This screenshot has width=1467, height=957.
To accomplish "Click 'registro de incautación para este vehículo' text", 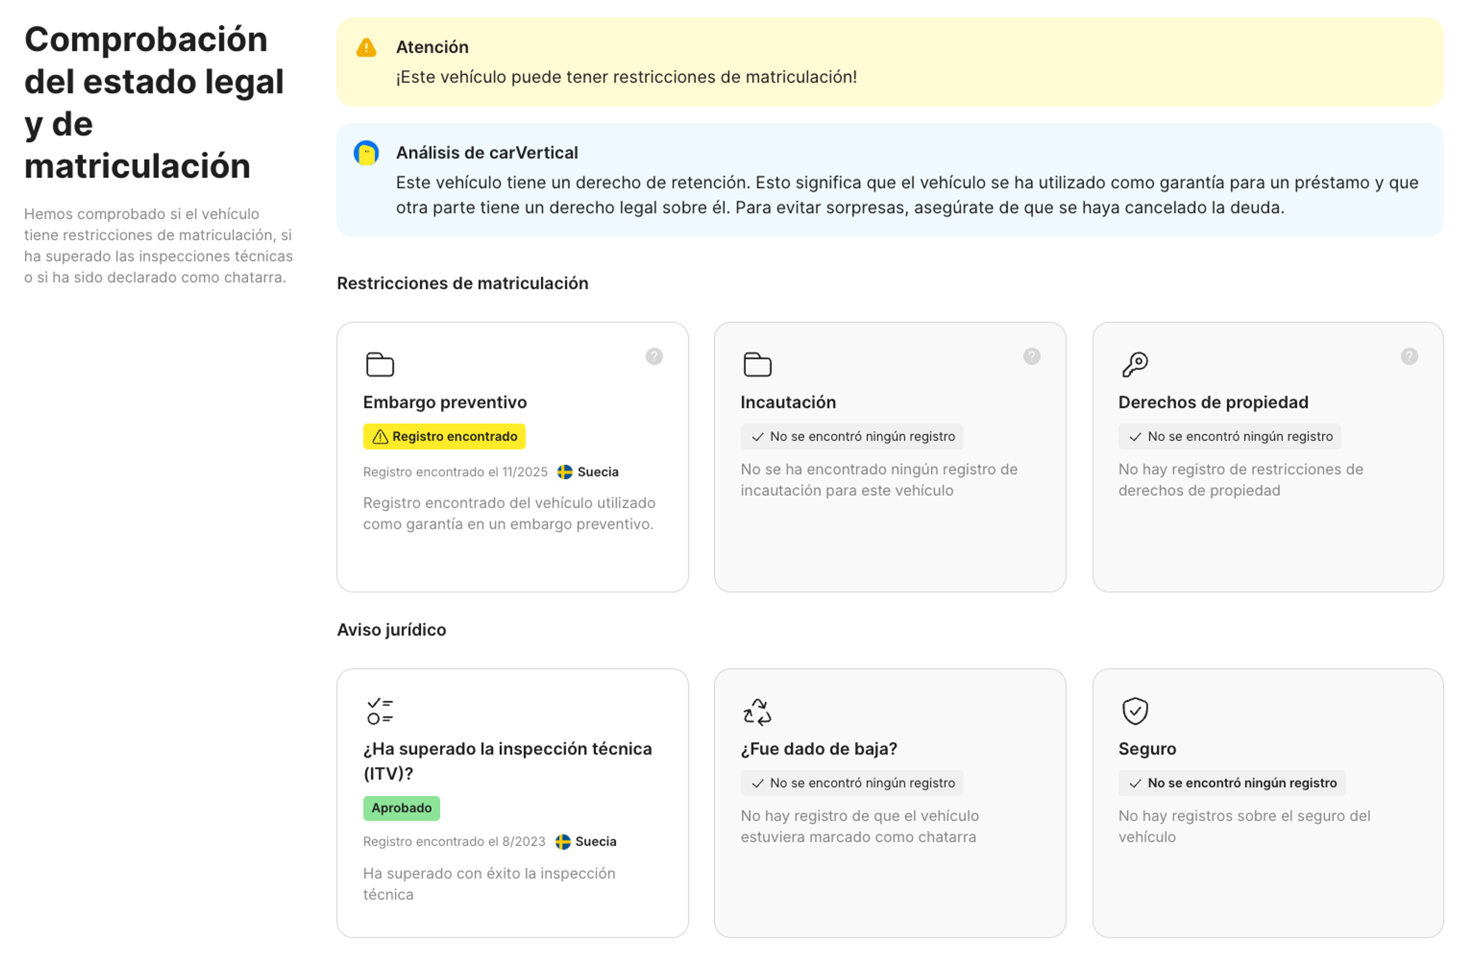I will point(879,480).
